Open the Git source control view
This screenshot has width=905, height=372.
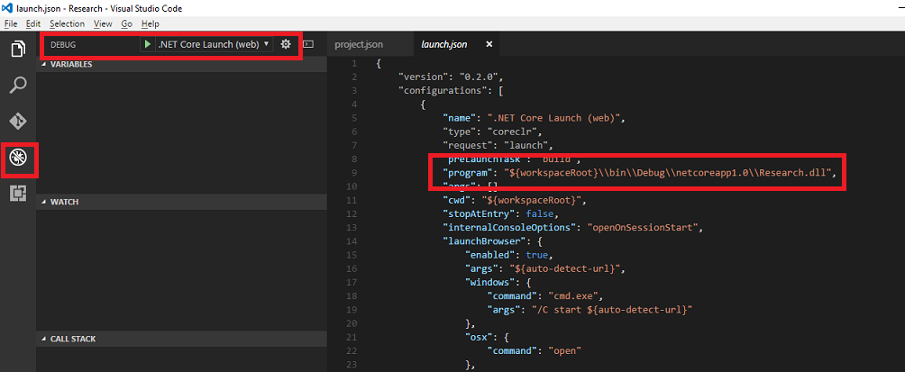[x=18, y=121]
